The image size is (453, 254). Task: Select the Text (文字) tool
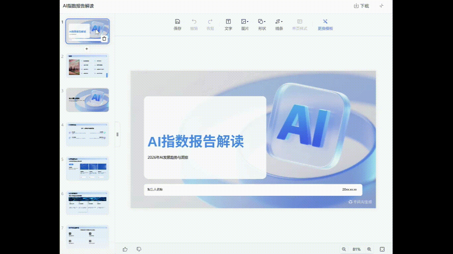[228, 22]
